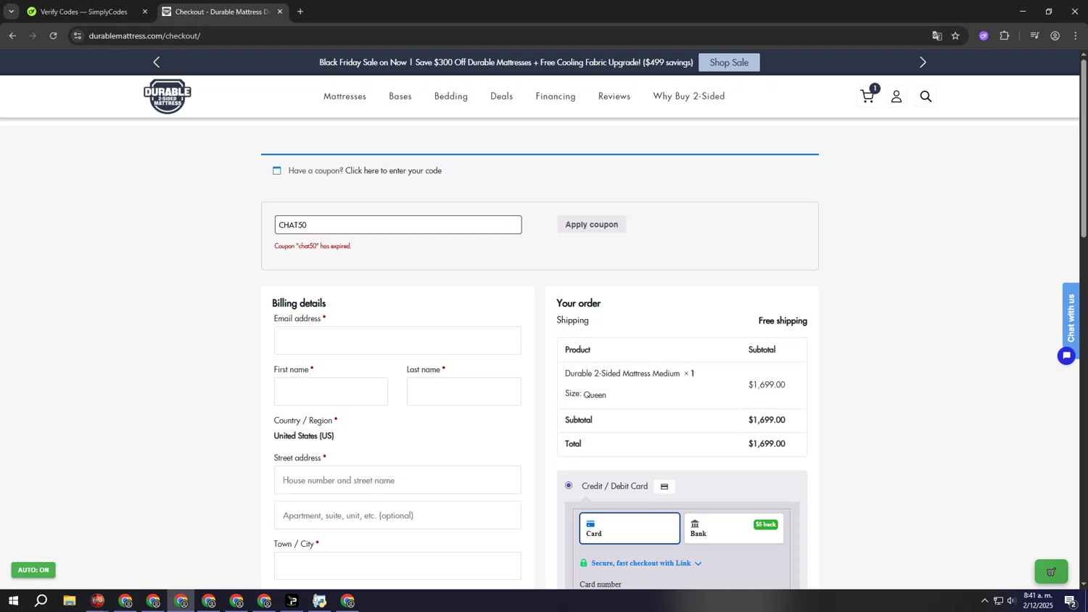The image size is (1088, 612).
Task: Focus the Last name field
Action: pyautogui.click(x=464, y=392)
